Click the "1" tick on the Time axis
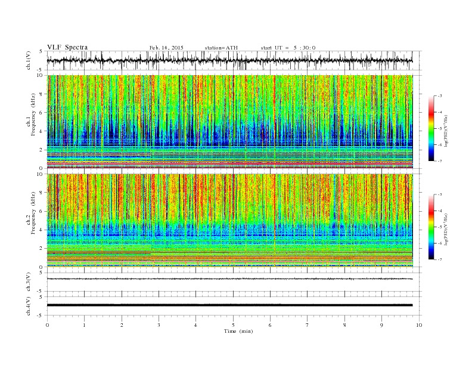 click(x=84, y=325)
